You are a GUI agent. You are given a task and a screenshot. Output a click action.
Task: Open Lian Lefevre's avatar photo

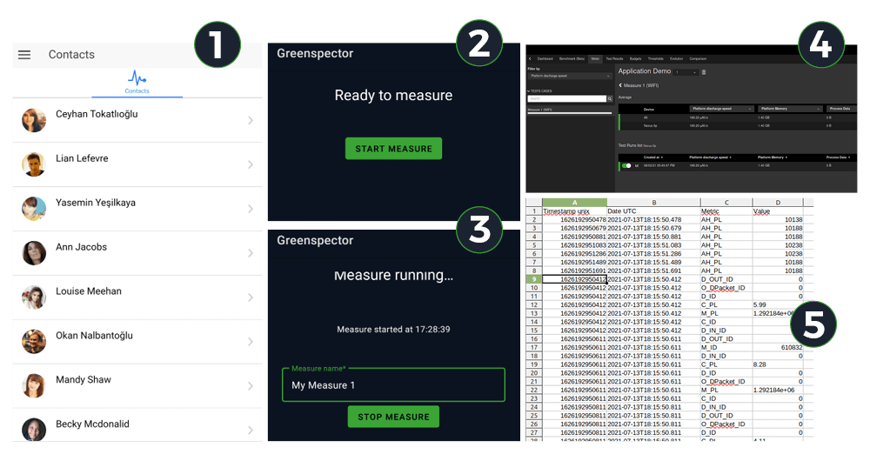pyautogui.click(x=34, y=164)
